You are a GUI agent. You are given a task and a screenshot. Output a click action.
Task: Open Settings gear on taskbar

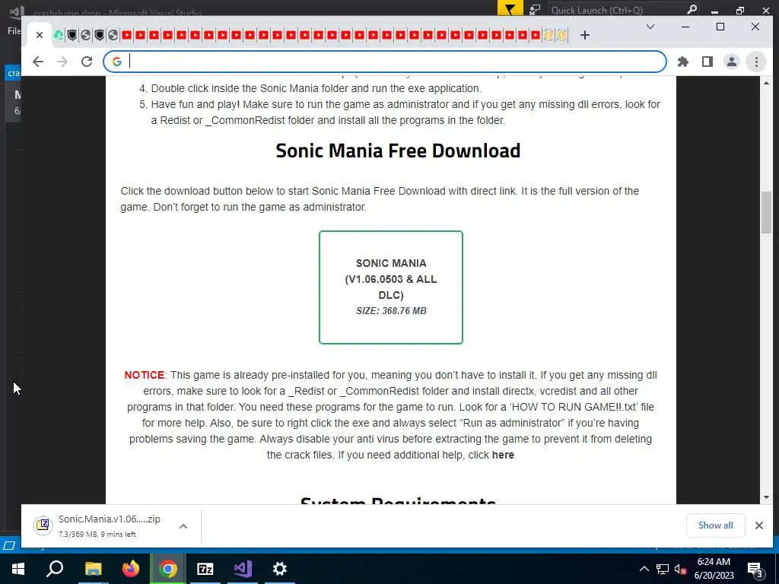[x=280, y=569]
